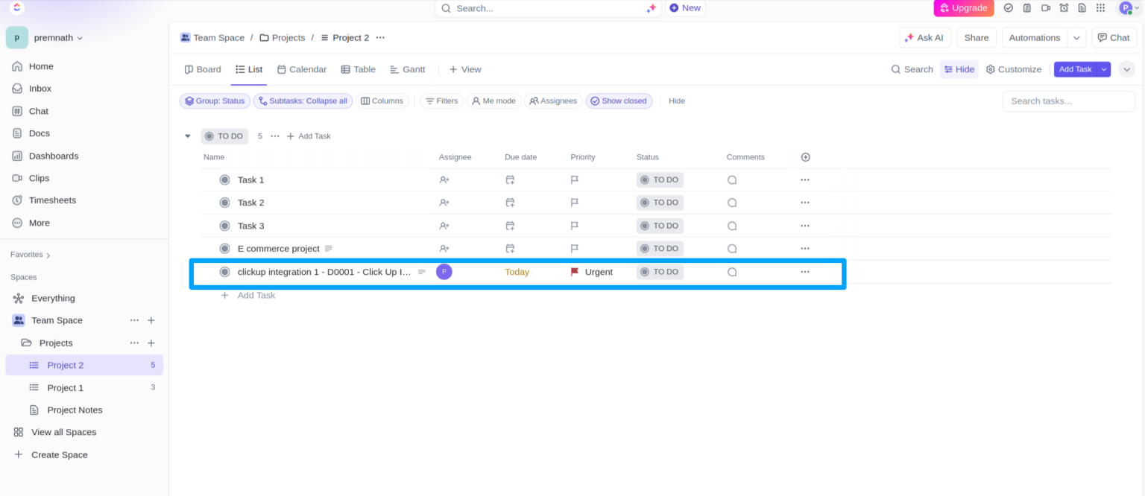Open the due date calendar icon for Task 2

[510, 203]
